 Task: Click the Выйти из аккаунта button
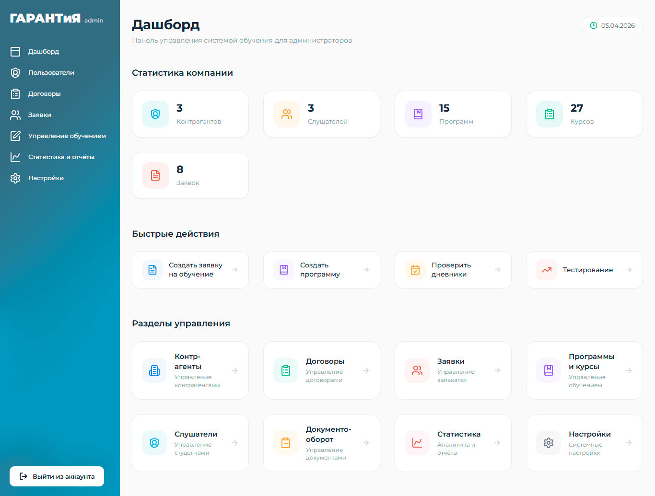pos(57,476)
